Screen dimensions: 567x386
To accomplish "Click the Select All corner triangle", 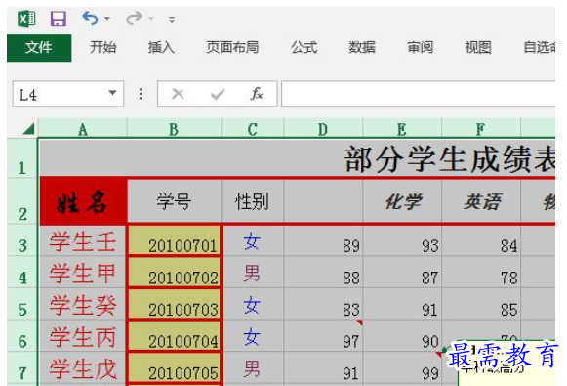I will 28,129.
